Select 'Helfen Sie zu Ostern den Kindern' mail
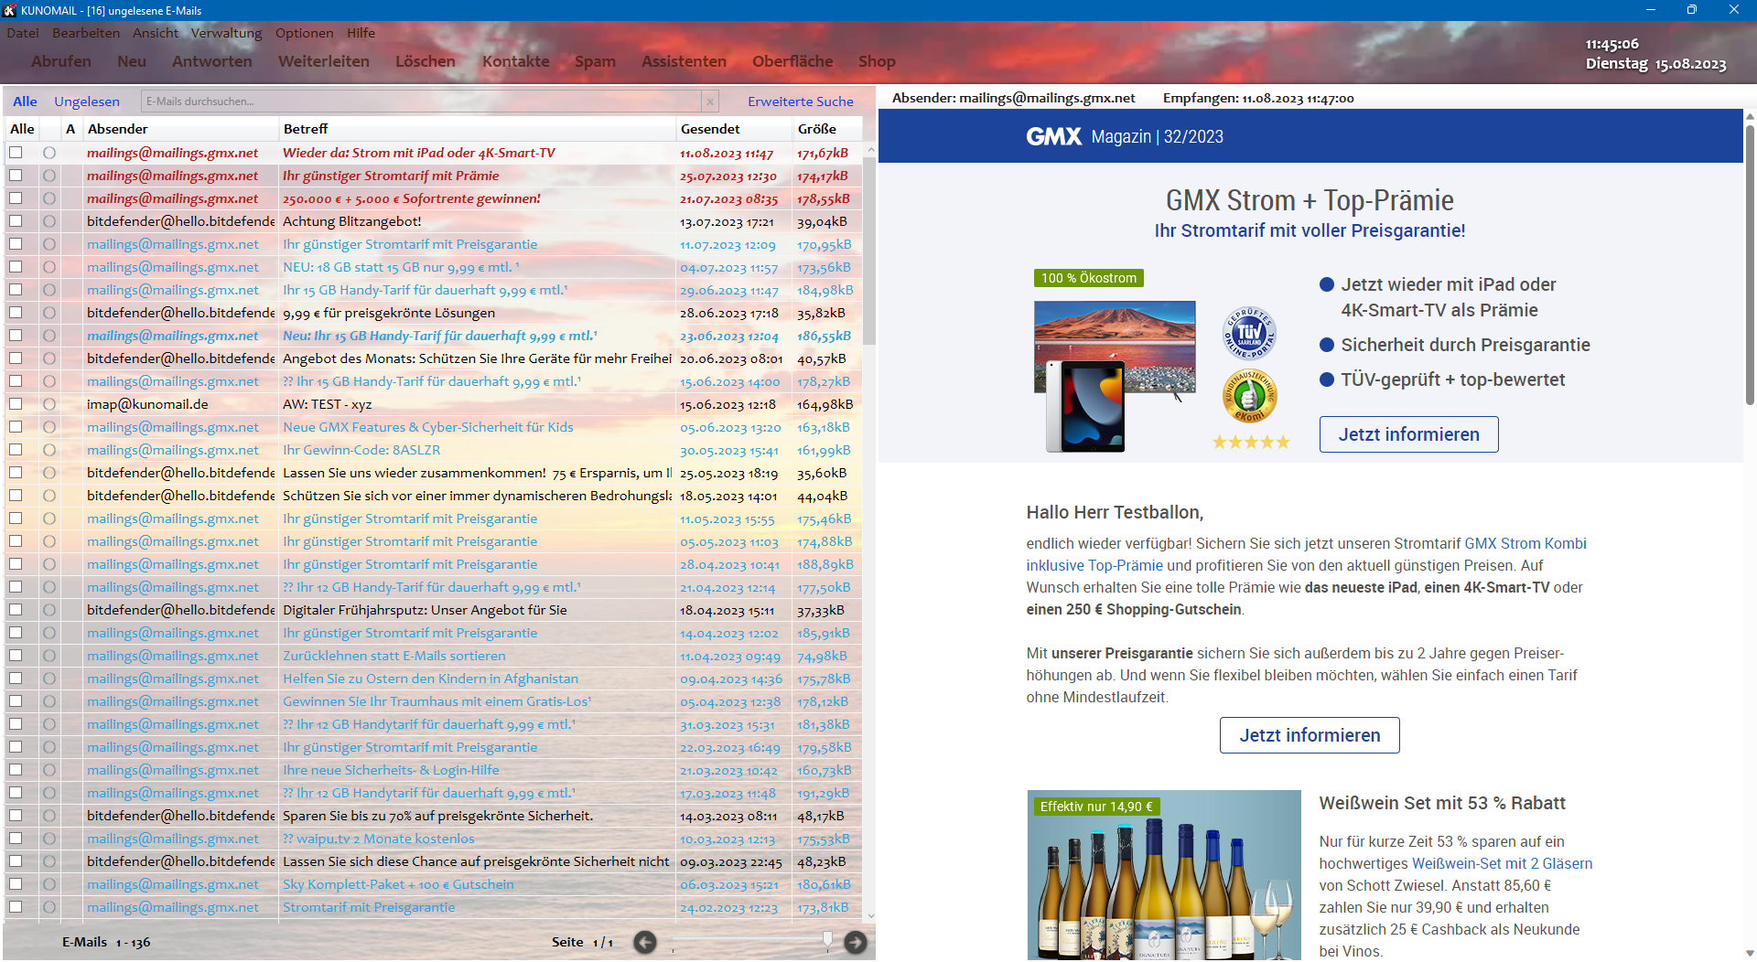The height and width of the screenshot is (962, 1757). (x=430, y=679)
